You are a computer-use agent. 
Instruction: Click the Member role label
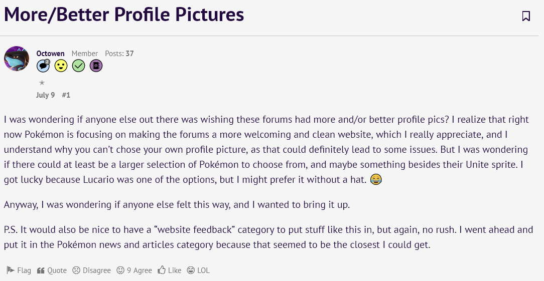tap(84, 54)
